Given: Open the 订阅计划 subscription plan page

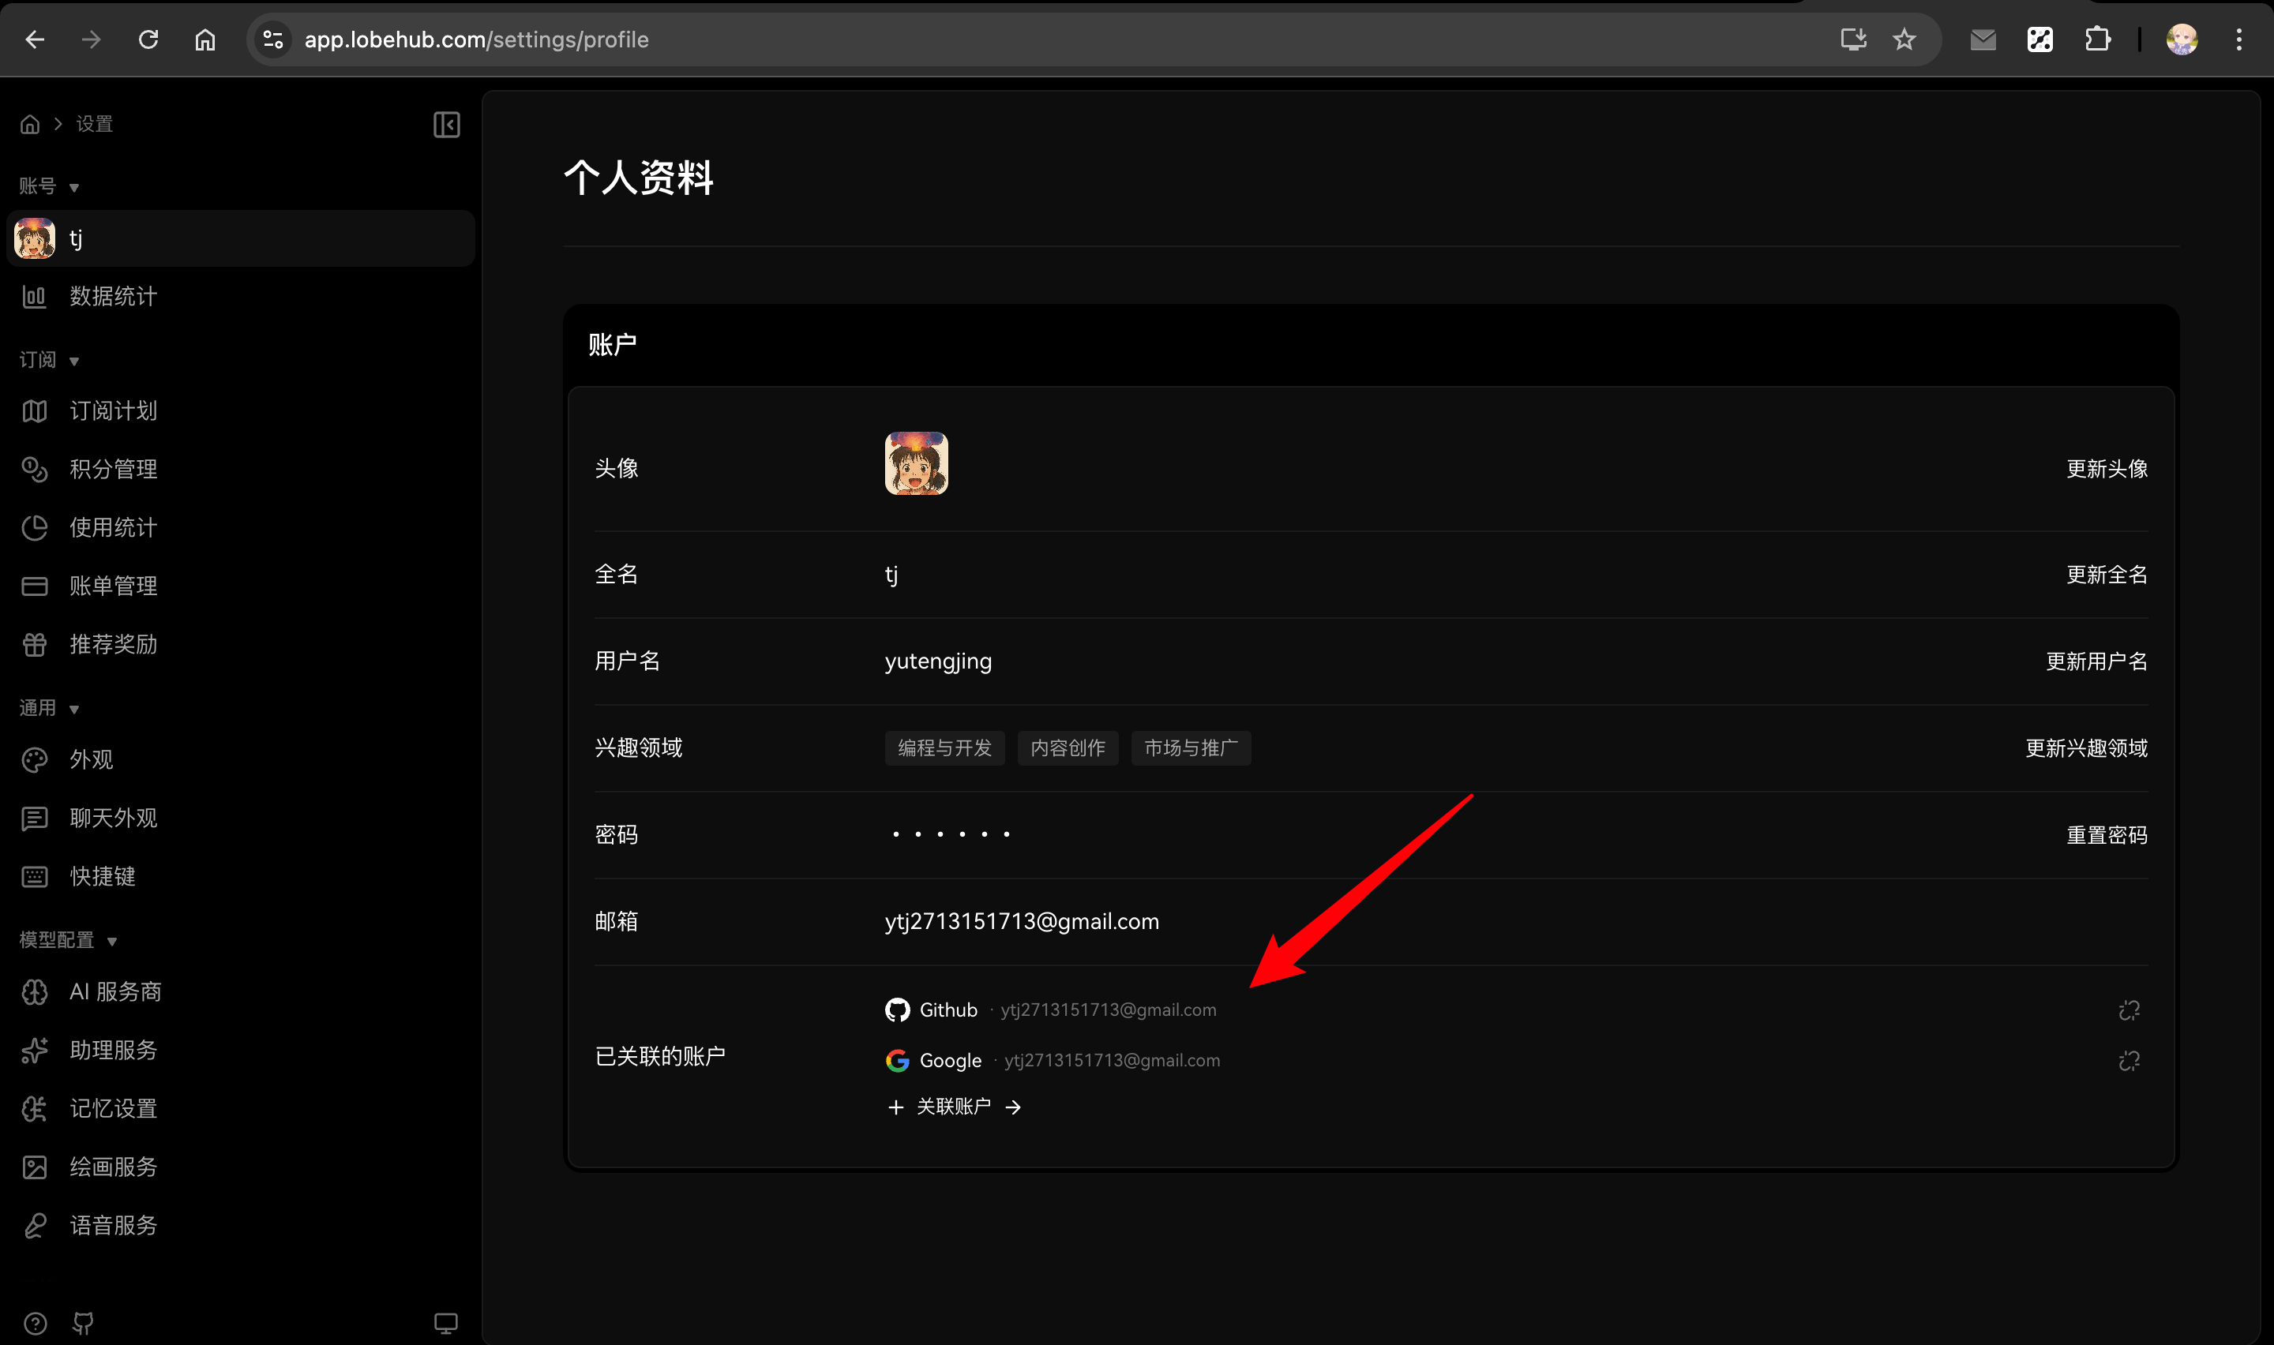Looking at the screenshot, I should click(x=113, y=410).
